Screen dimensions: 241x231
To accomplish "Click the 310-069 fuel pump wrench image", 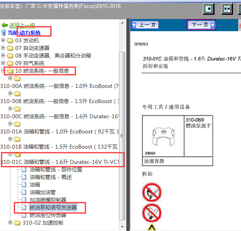I will pos(163,136).
